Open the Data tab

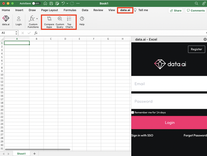[85, 10]
